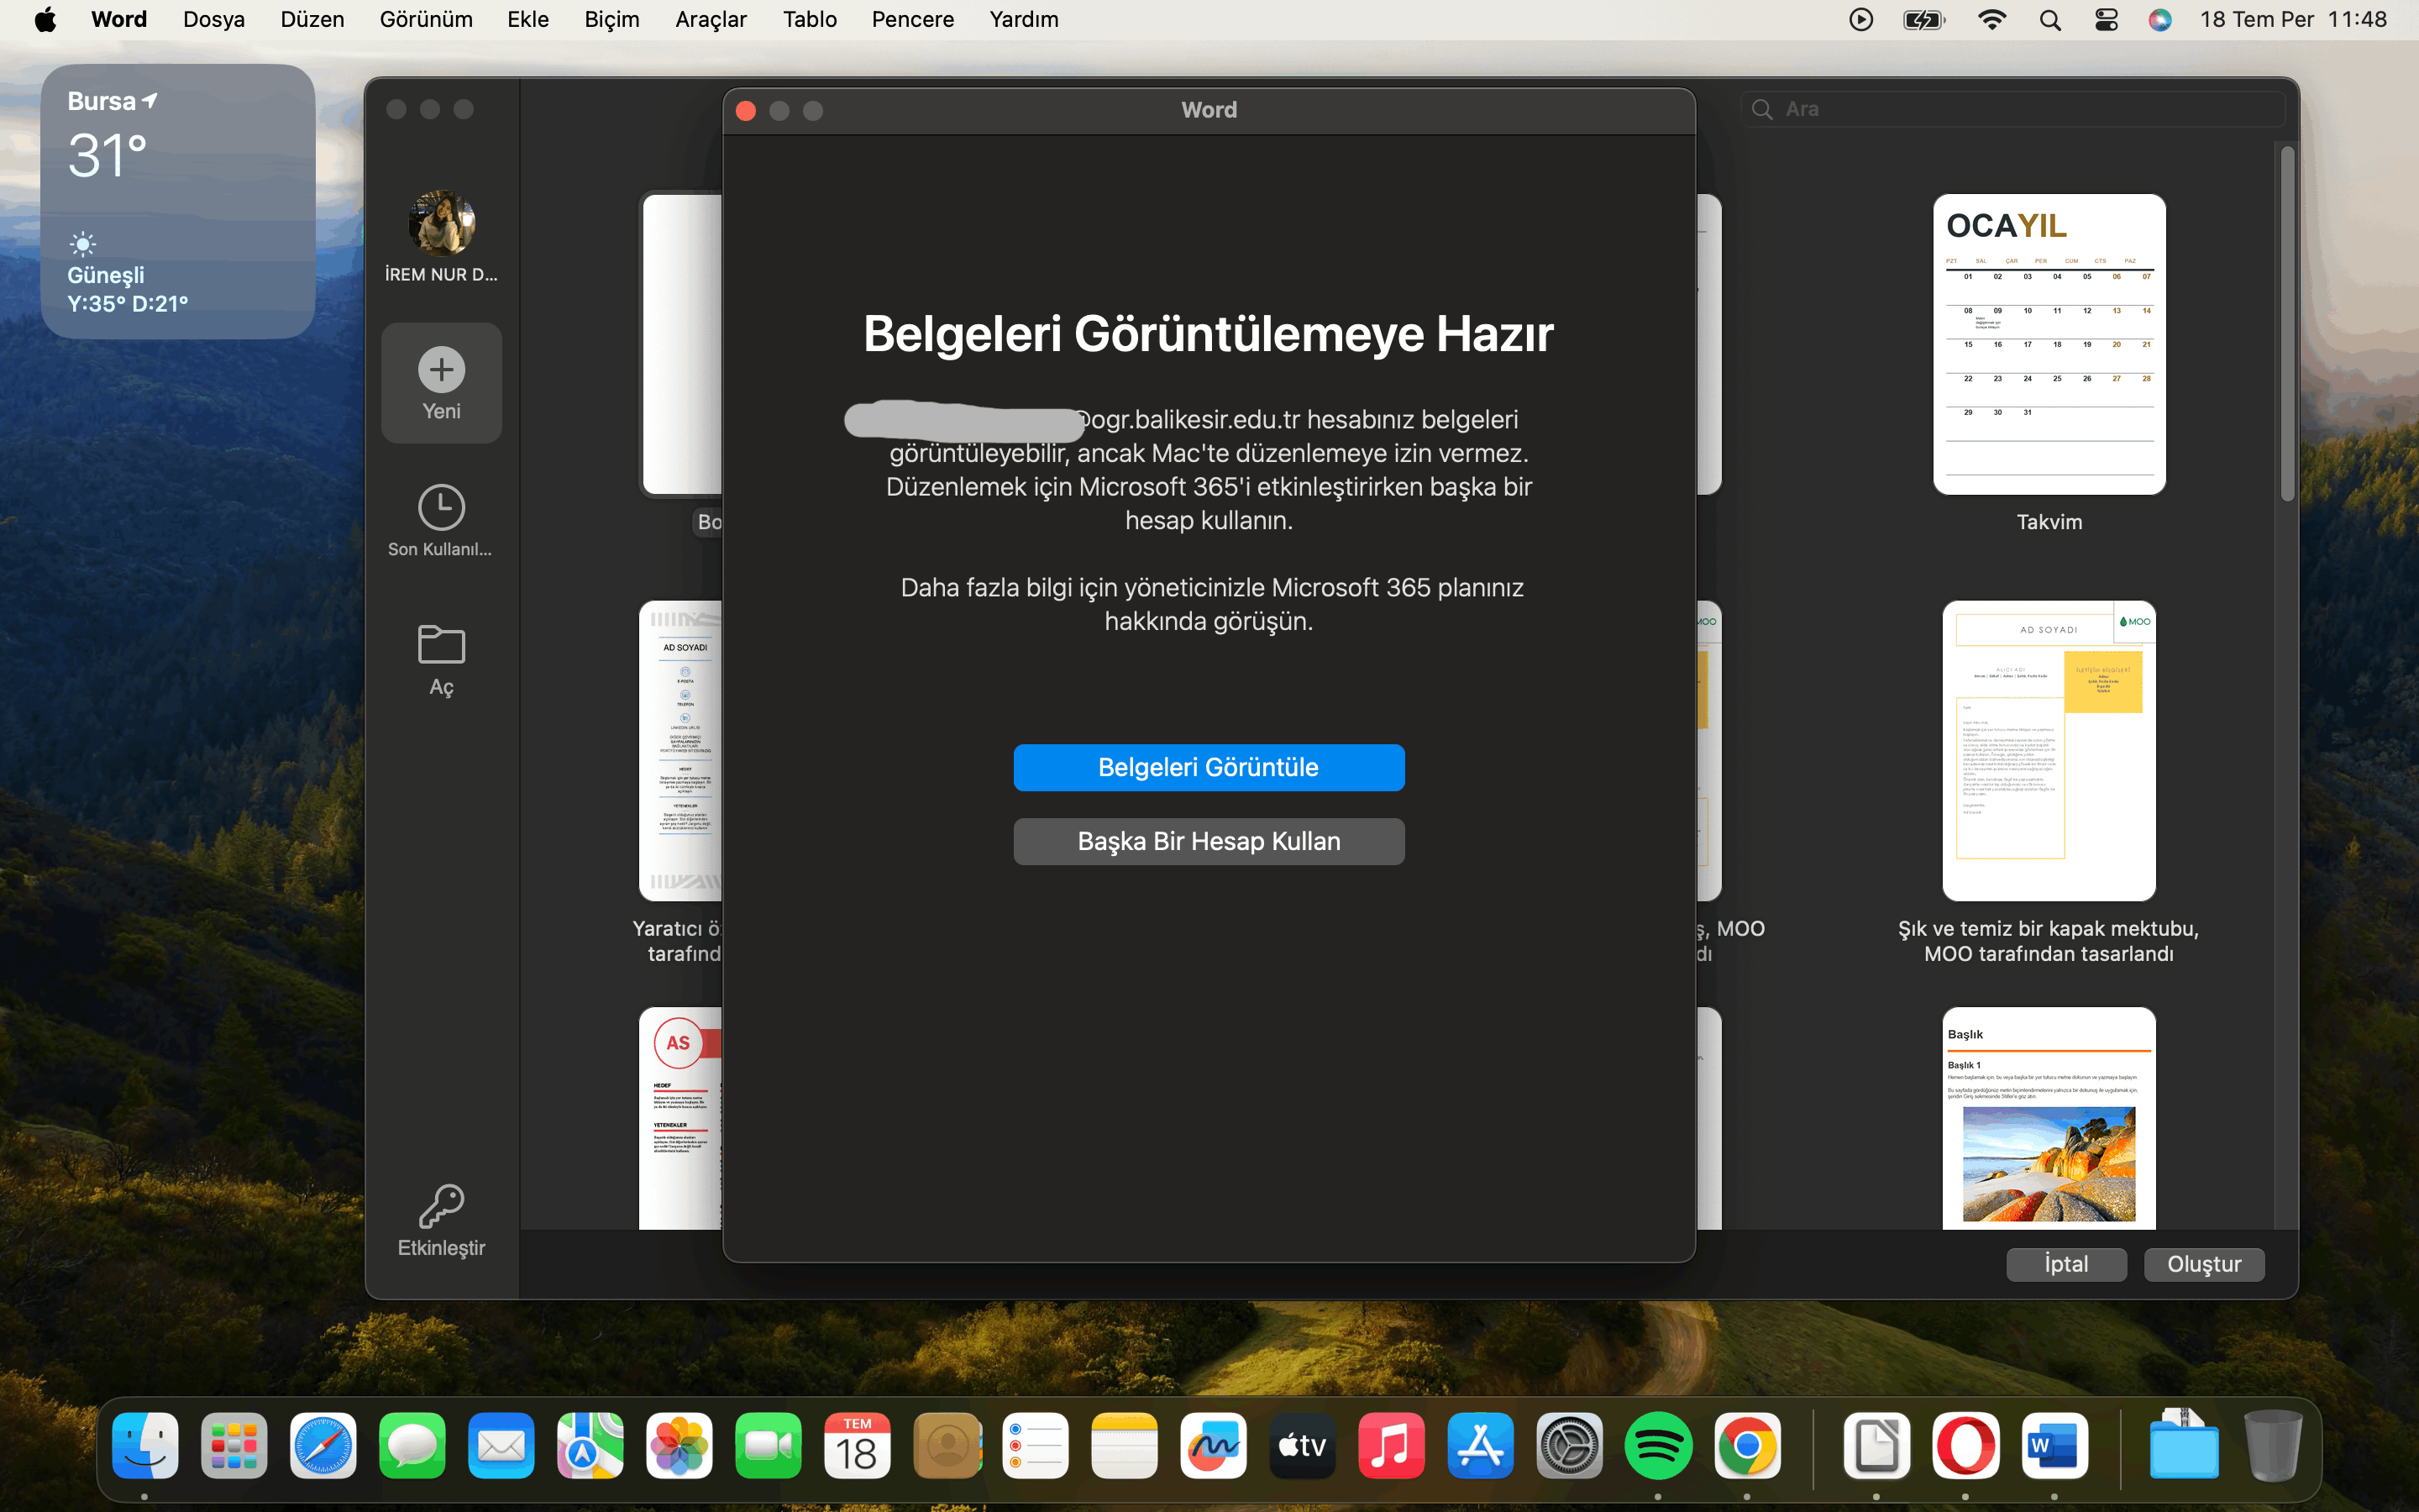Image resolution: width=2419 pixels, height=1512 pixels.
Task: Open System Settings in the Dock
Action: [x=1568, y=1445]
